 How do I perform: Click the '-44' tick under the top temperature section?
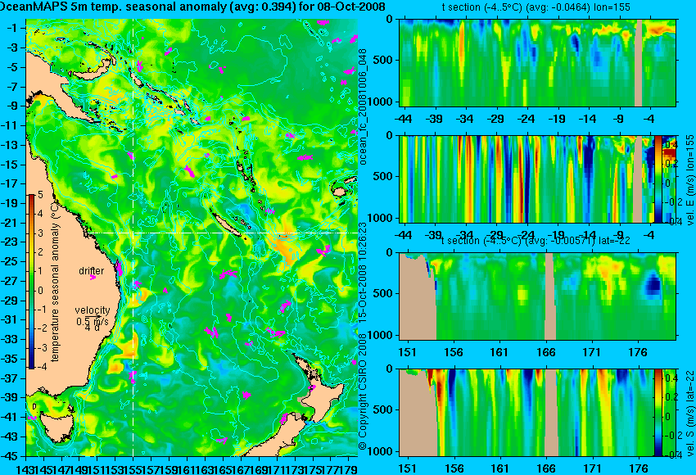(x=403, y=119)
